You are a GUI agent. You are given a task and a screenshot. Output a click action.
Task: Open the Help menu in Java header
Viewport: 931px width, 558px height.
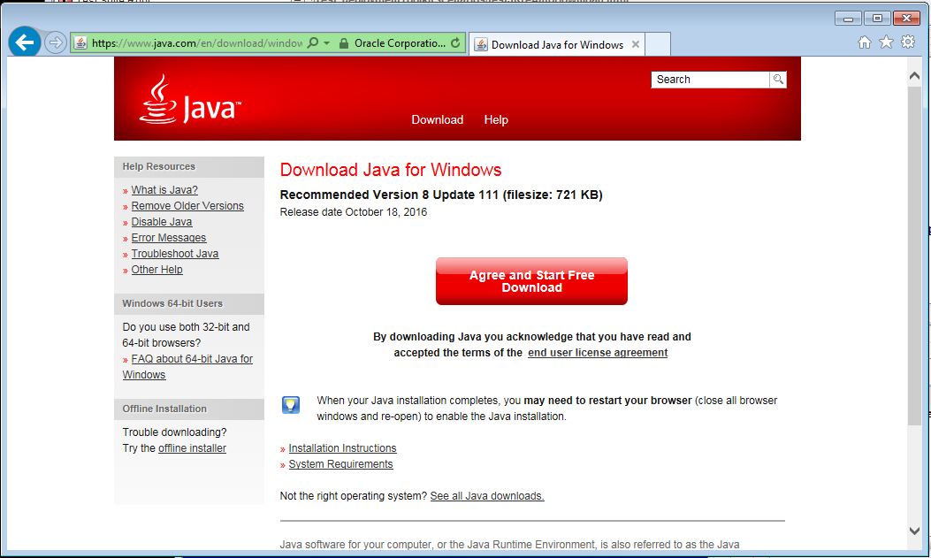pos(496,119)
